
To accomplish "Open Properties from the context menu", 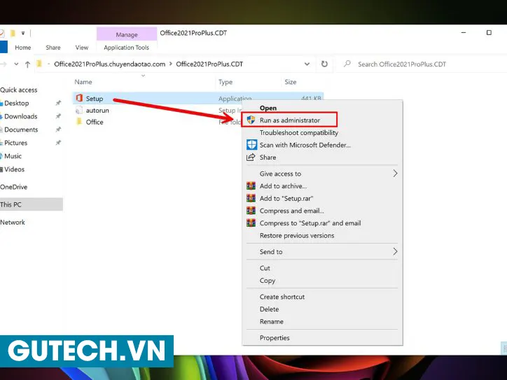I will [x=275, y=338].
